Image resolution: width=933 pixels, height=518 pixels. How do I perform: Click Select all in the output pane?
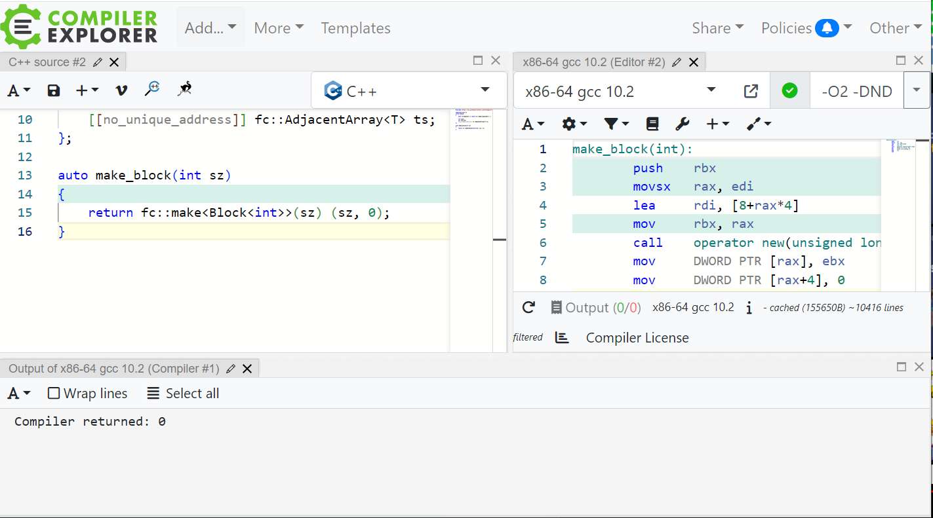pyautogui.click(x=183, y=394)
